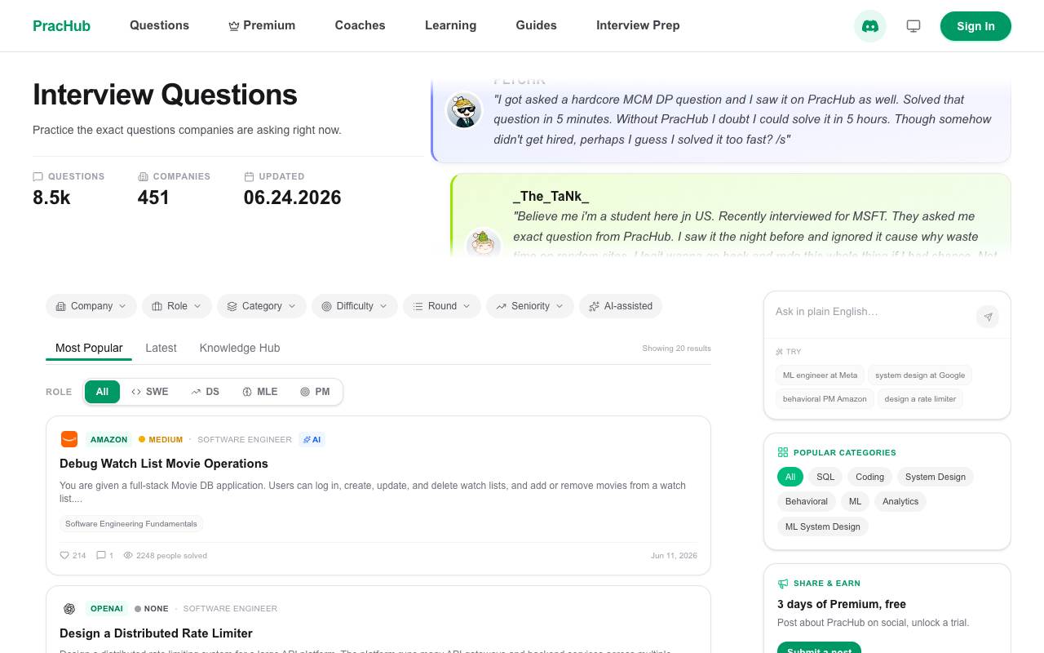Try the 'ML engineer at Meta' suggestion
The width and height of the screenshot is (1044, 653).
pyautogui.click(x=820, y=375)
